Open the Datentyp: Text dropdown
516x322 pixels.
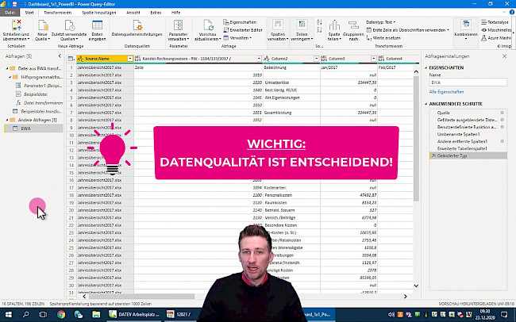pos(381,22)
